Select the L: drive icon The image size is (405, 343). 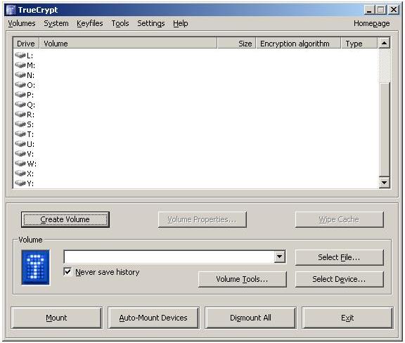coord(20,56)
